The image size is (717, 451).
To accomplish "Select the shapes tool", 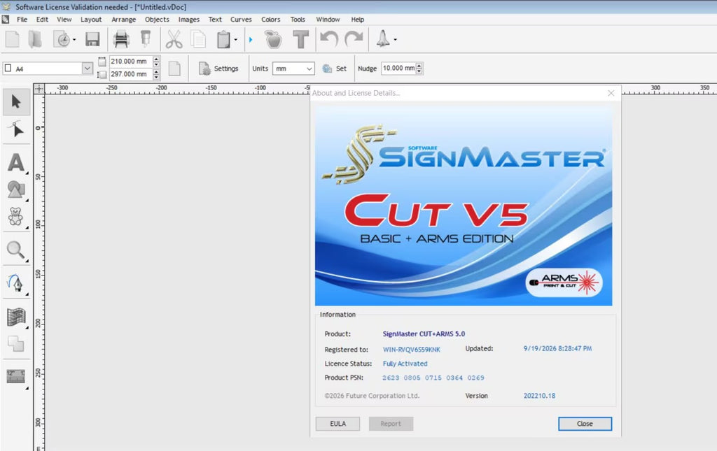I will (17, 189).
